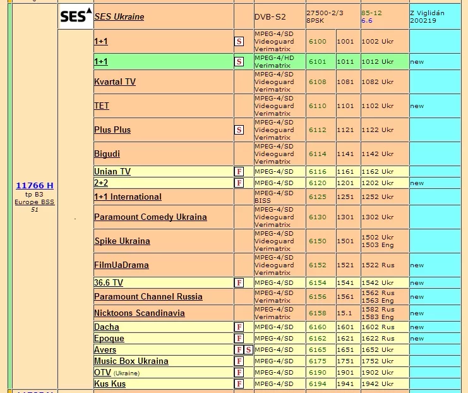Open the TET channel link

click(x=102, y=106)
